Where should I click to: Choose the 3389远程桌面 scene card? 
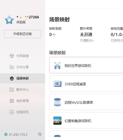tap(86, 84)
